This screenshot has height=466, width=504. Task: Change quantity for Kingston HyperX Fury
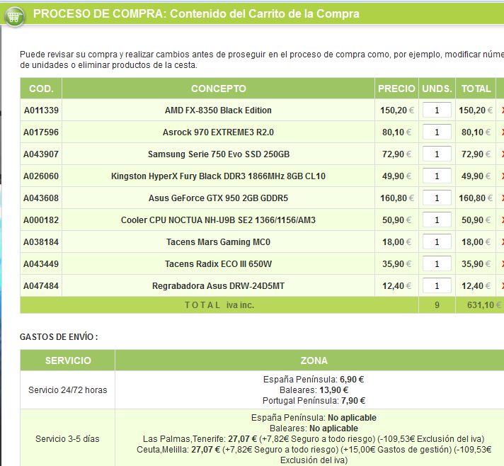(x=437, y=176)
